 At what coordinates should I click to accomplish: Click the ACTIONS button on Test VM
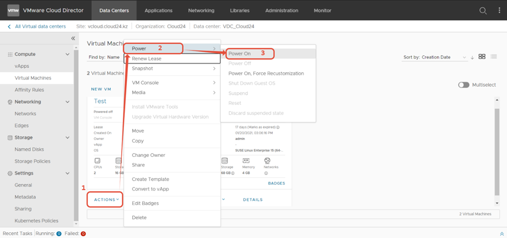106,199
